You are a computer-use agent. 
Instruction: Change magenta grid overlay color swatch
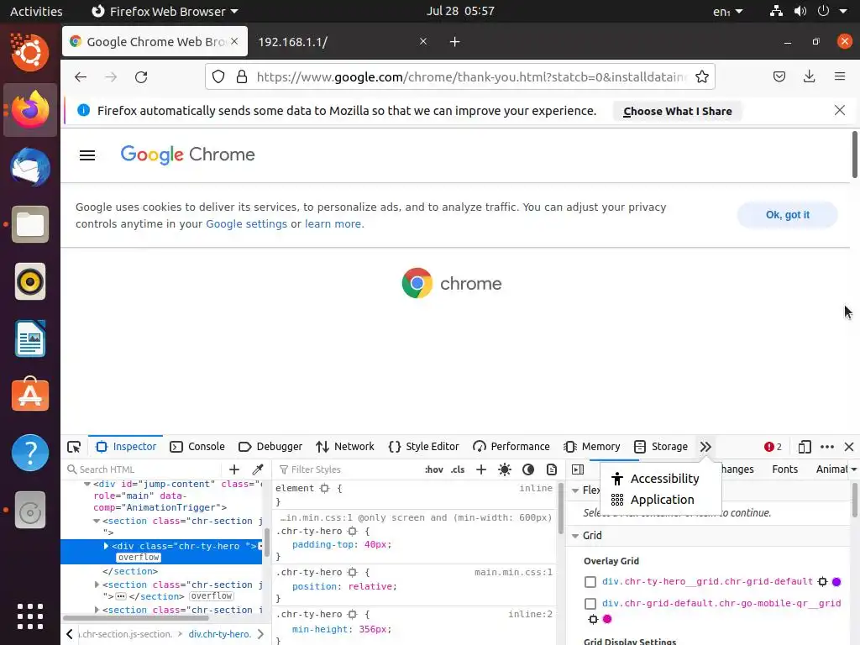[607, 619]
